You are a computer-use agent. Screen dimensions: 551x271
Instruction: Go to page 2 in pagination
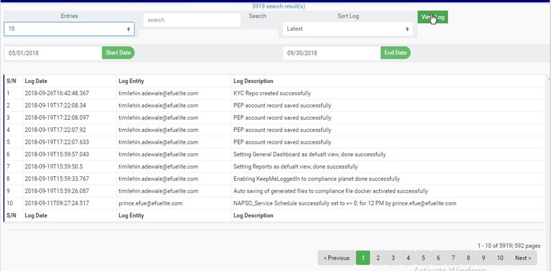pos(378,258)
